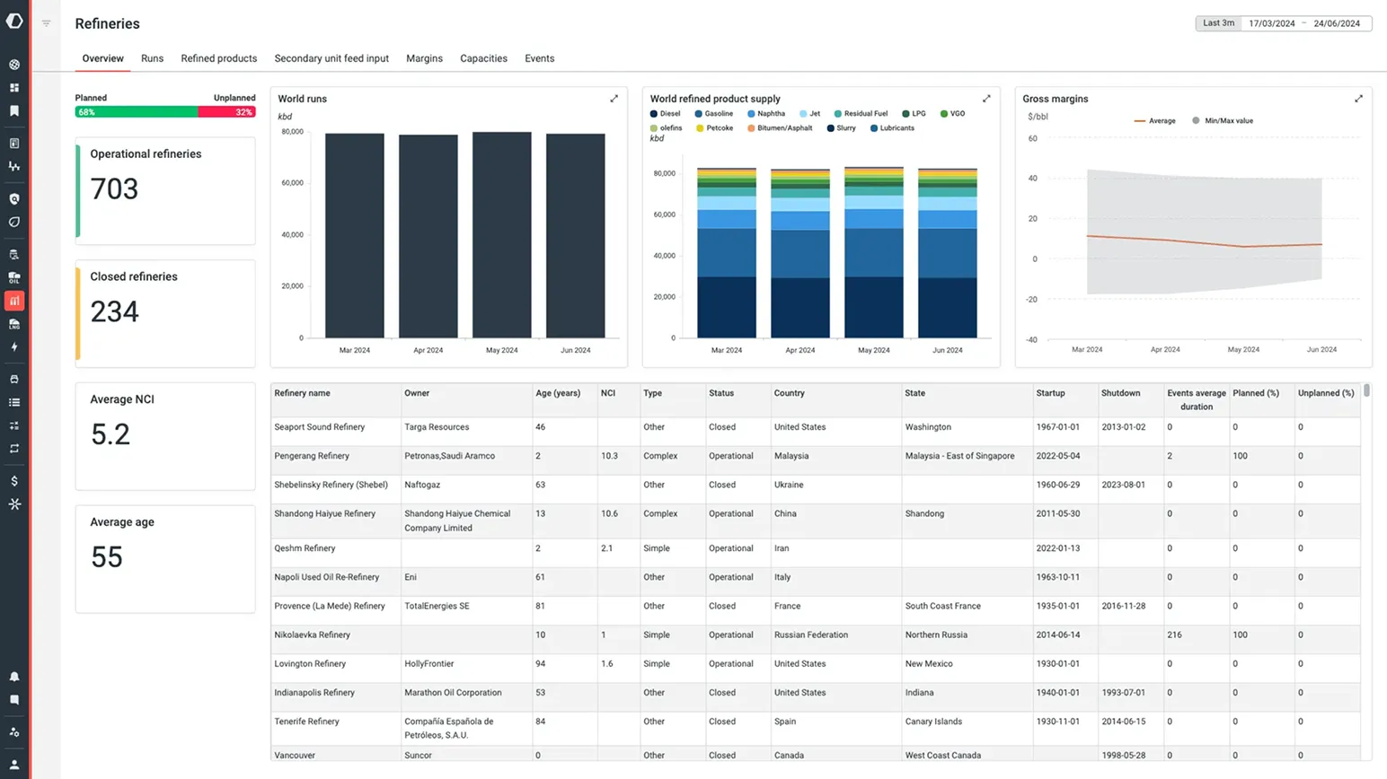Toggle LPG series in product supply legend
The width and height of the screenshot is (1387, 779).
tap(914, 114)
